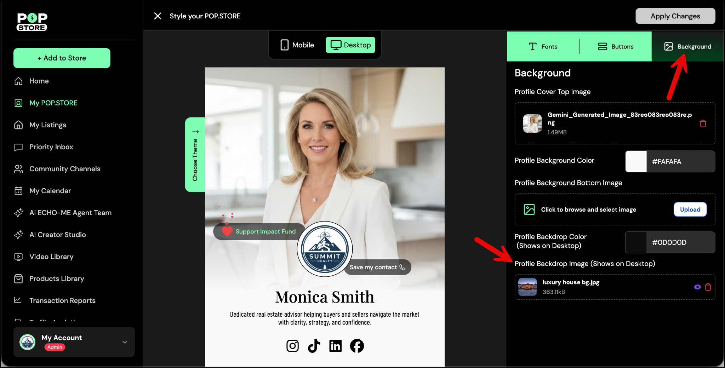
Task: Open Priority Inbox in the sidebar
Action: tap(51, 147)
